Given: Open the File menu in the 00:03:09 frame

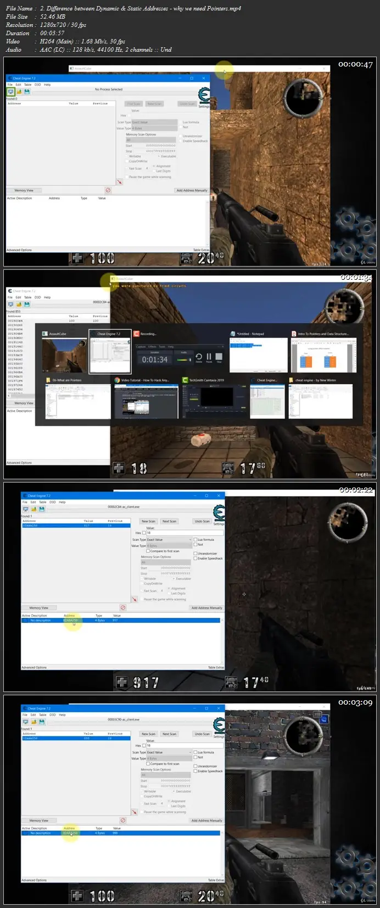Looking at the screenshot, I should (25, 715).
